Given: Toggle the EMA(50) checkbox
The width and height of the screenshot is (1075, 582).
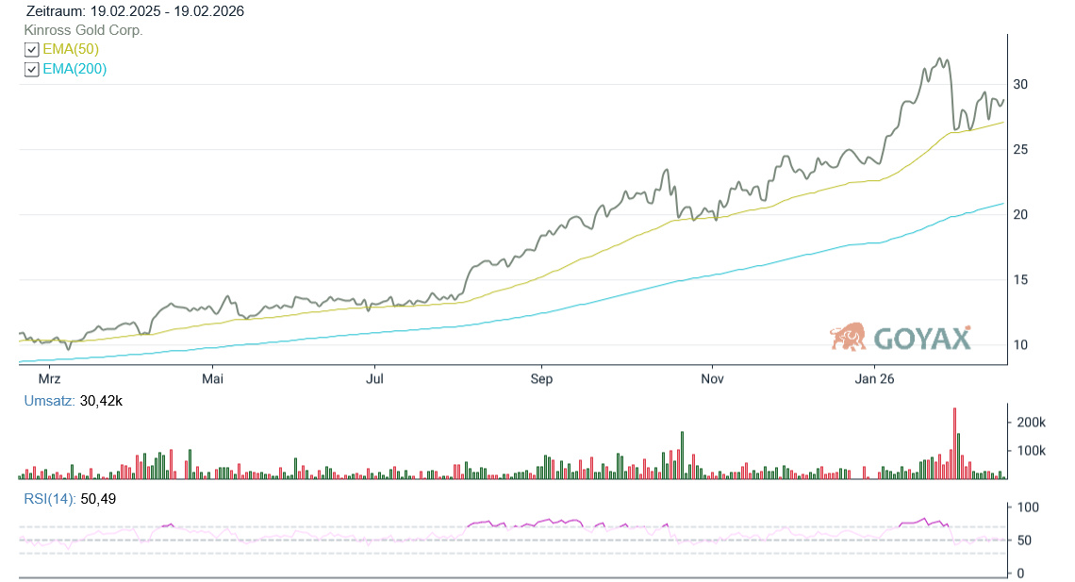Looking at the screenshot, I should 32,49.
